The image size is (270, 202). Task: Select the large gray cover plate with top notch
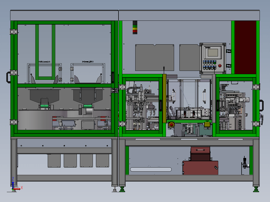[x=155, y=57]
